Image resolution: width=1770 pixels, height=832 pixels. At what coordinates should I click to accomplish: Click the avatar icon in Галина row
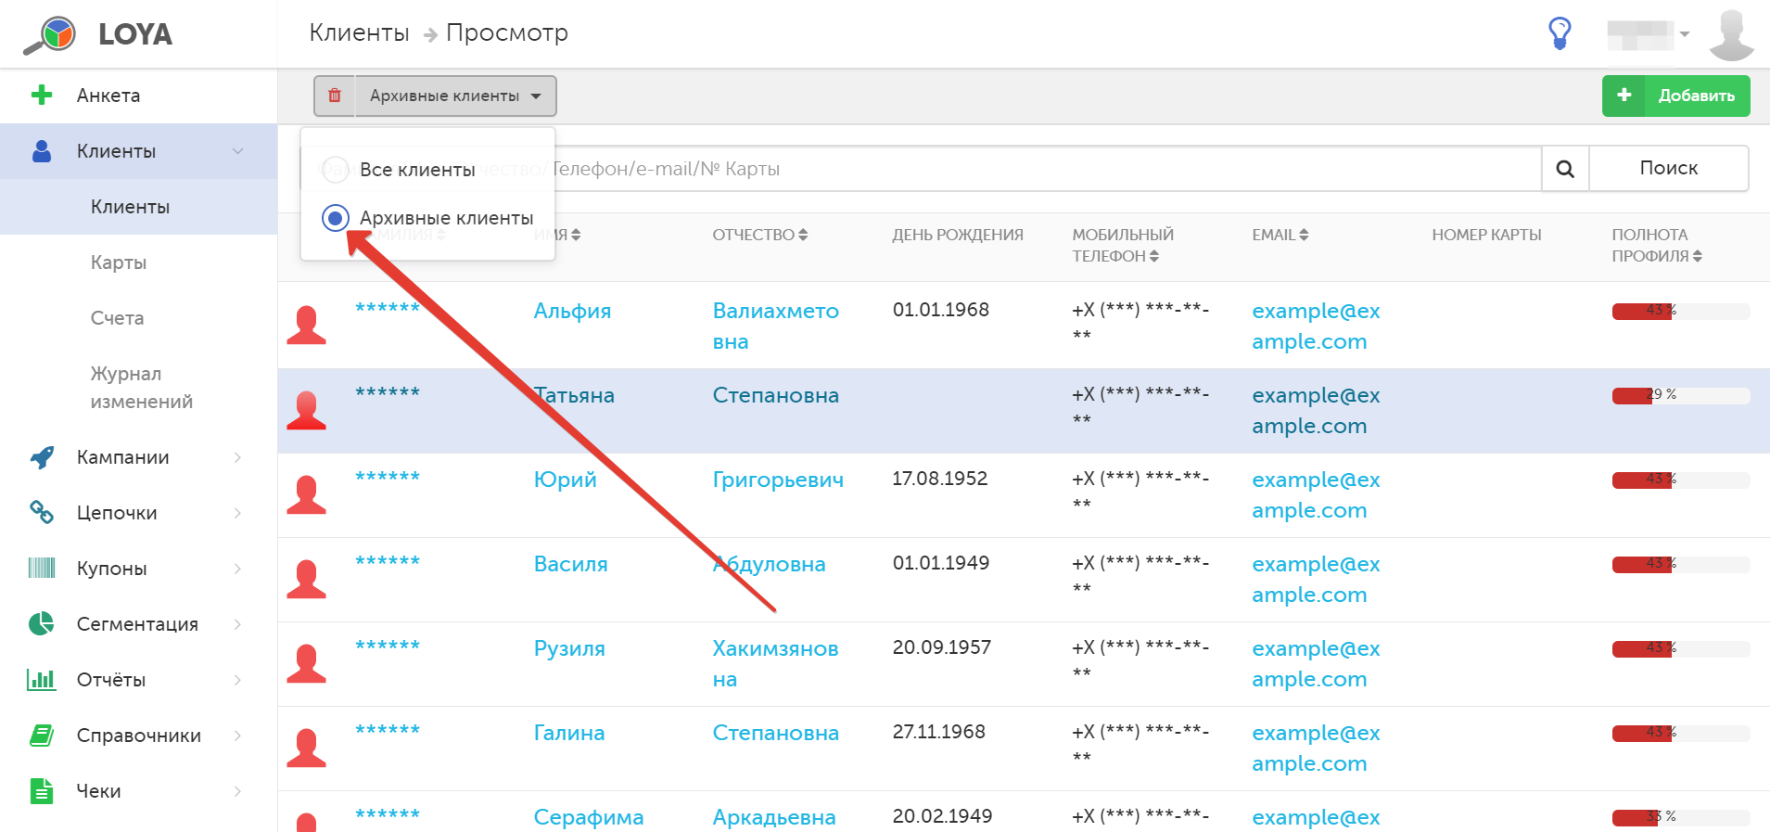coord(306,748)
